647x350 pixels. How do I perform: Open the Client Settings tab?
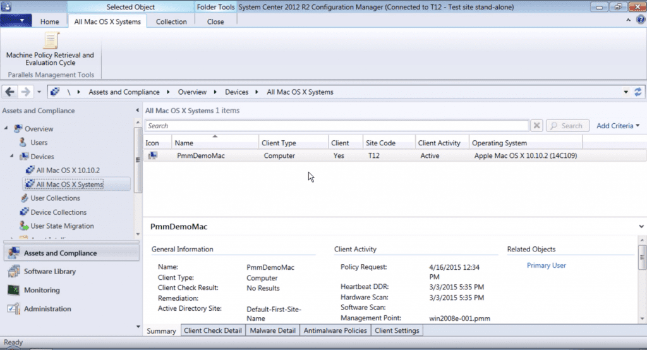click(x=397, y=330)
